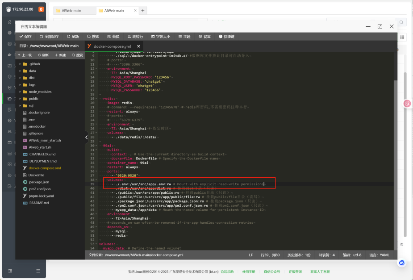Refresh the file tree panel
Image resolution: width=413 pixels, height=280 pixels.
pyautogui.click(x=43, y=55)
